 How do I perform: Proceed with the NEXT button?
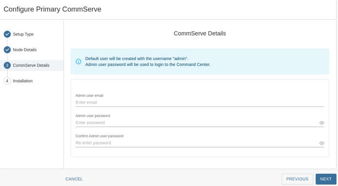[x=326, y=179]
